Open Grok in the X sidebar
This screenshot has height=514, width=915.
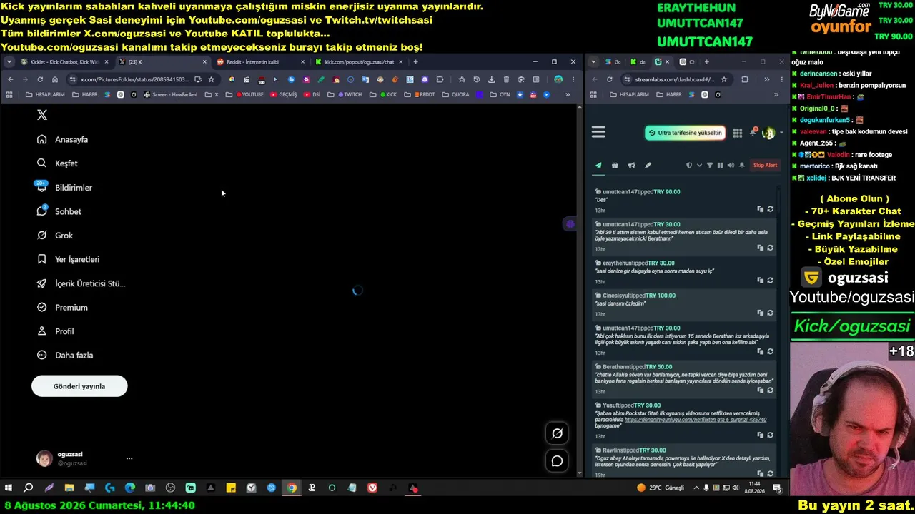point(55,236)
